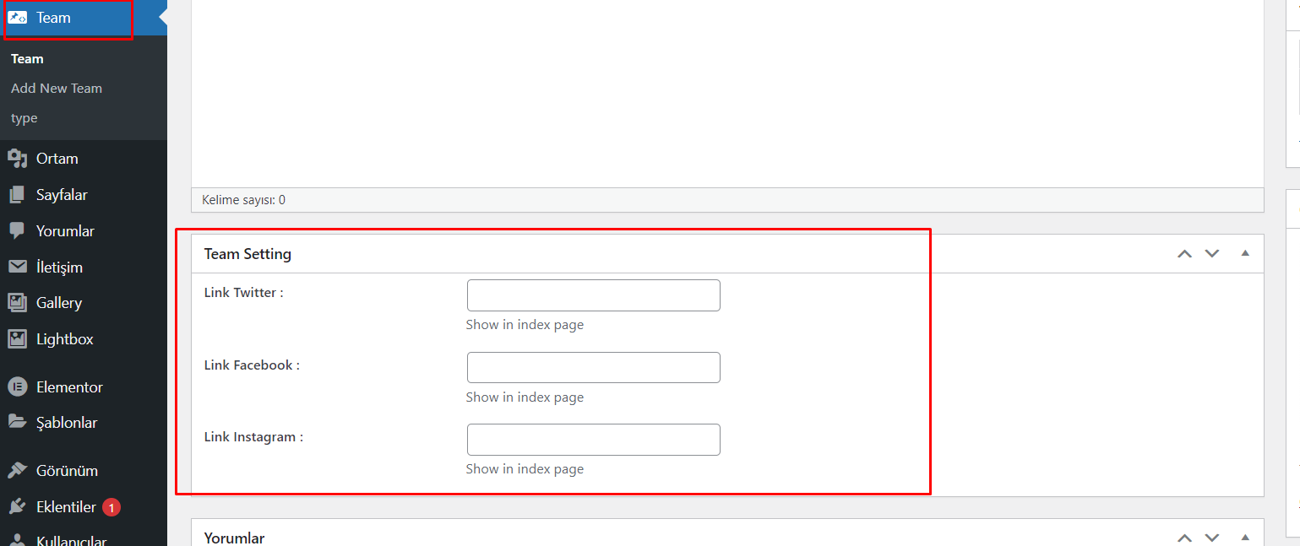Click the Link Facebook input field

tap(594, 368)
